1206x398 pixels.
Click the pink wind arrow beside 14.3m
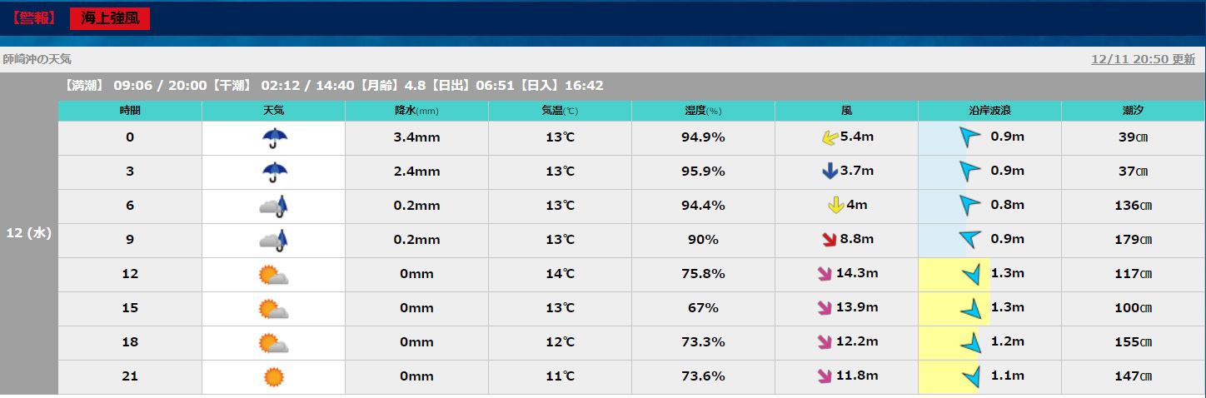(825, 274)
